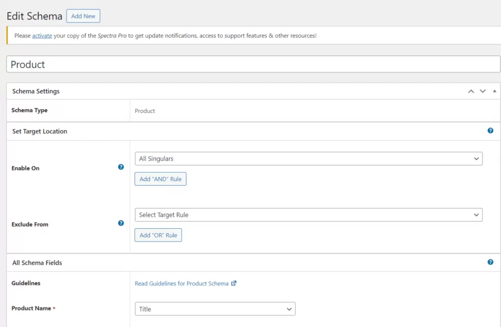Click the Add New button
The image size is (501, 327).
pos(83,16)
